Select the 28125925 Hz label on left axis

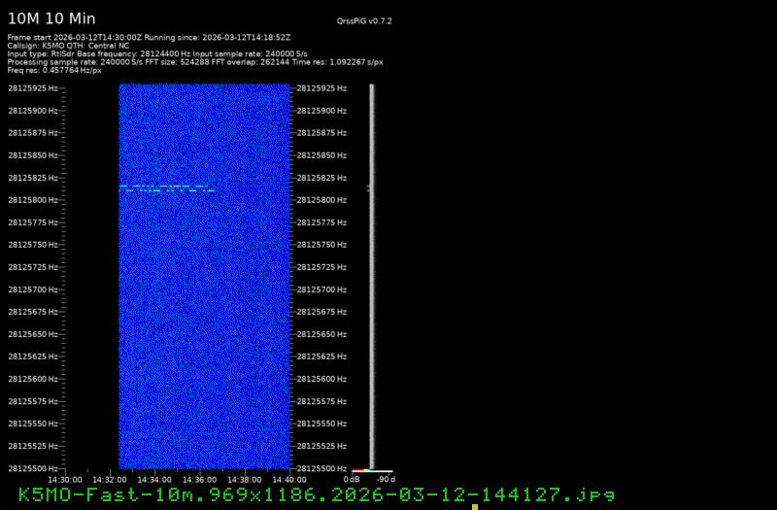pos(31,88)
